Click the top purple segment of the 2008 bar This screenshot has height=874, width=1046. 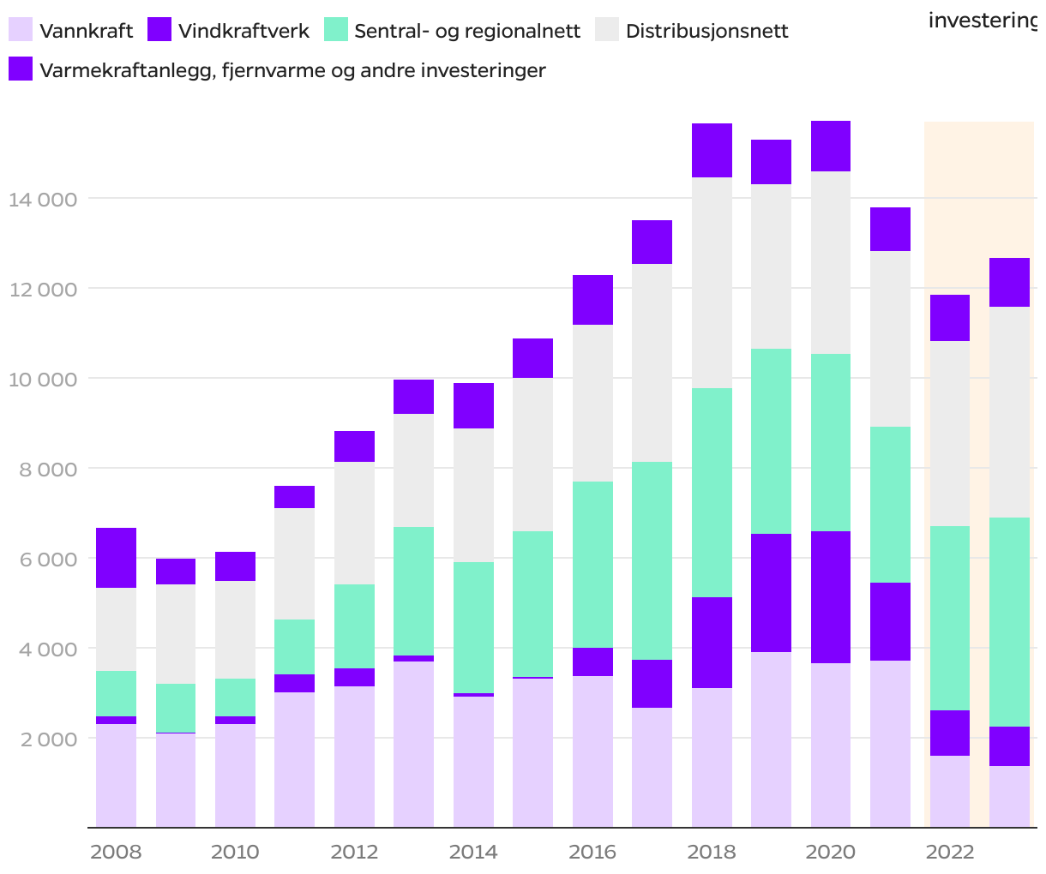click(x=116, y=557)
